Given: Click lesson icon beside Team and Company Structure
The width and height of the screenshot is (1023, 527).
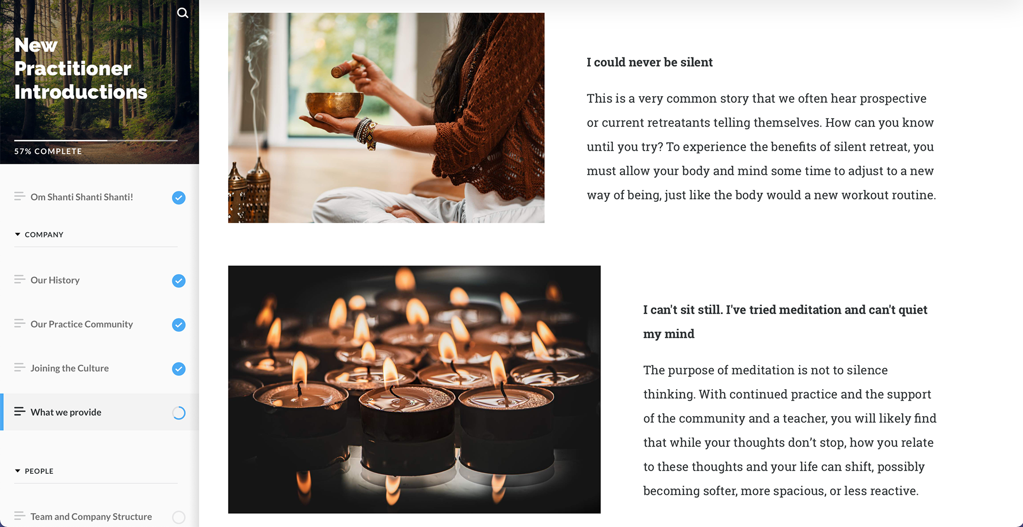Looking at the screenshot, I should tap(20, 515).
